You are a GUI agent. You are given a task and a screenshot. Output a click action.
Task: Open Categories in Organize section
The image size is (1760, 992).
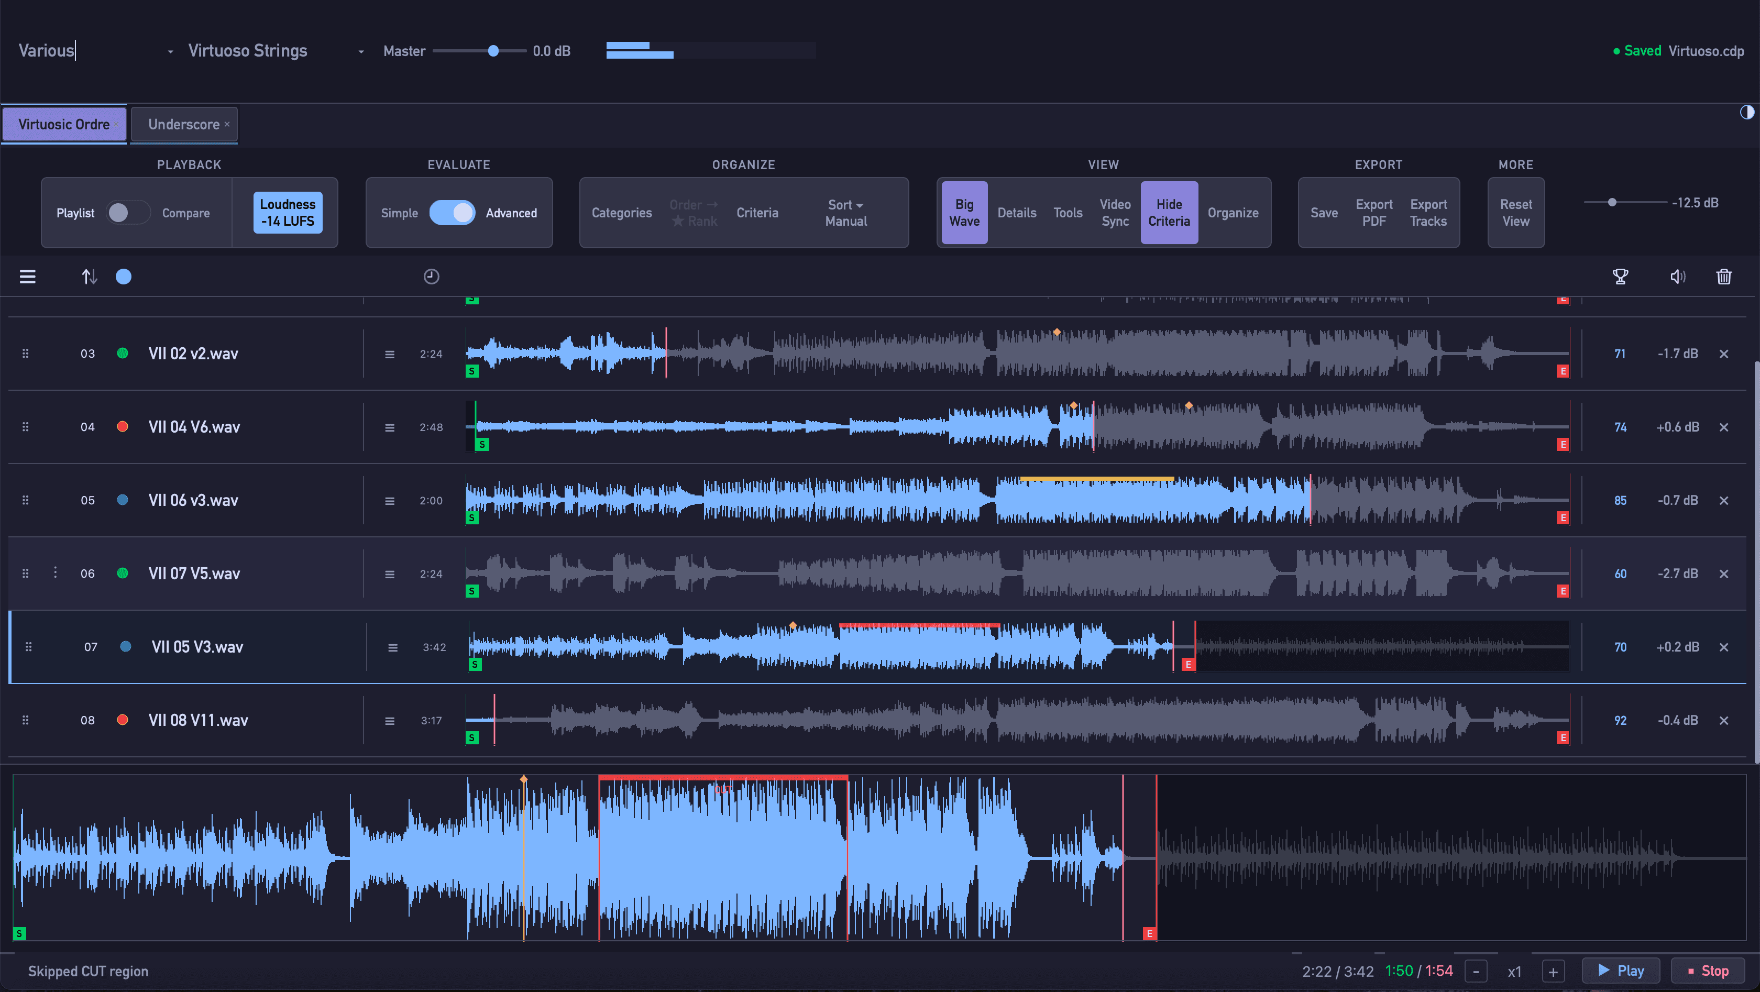click(622, 213)
